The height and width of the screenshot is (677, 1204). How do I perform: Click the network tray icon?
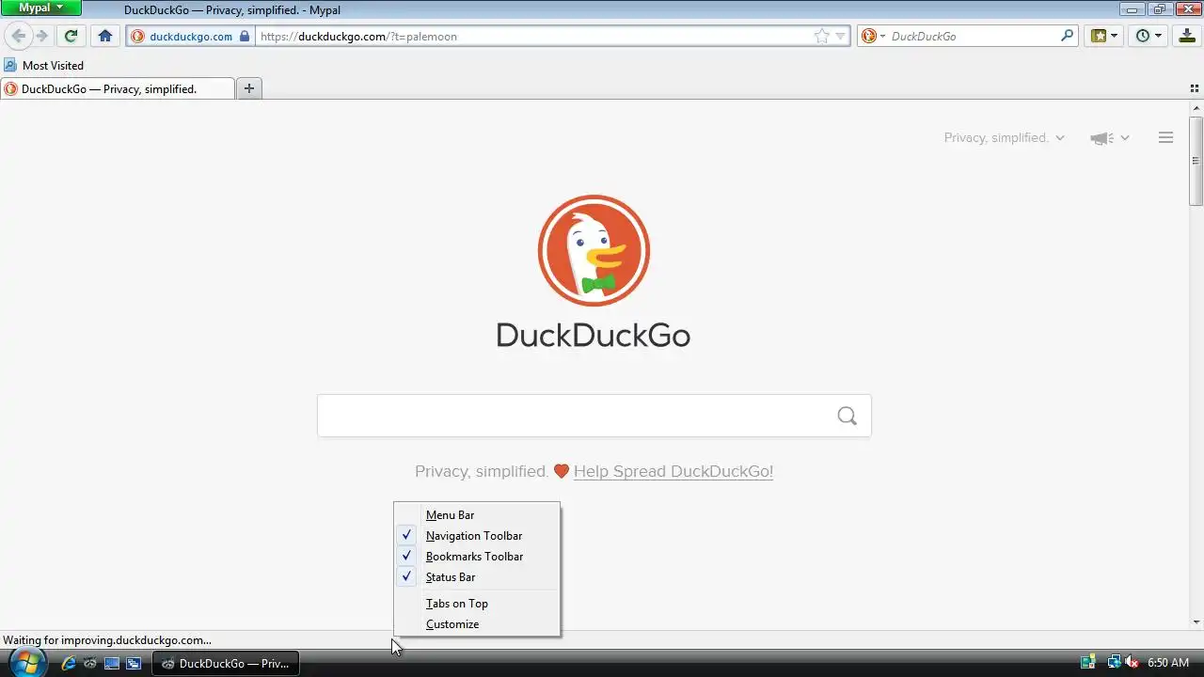(x=1114, y=663)
